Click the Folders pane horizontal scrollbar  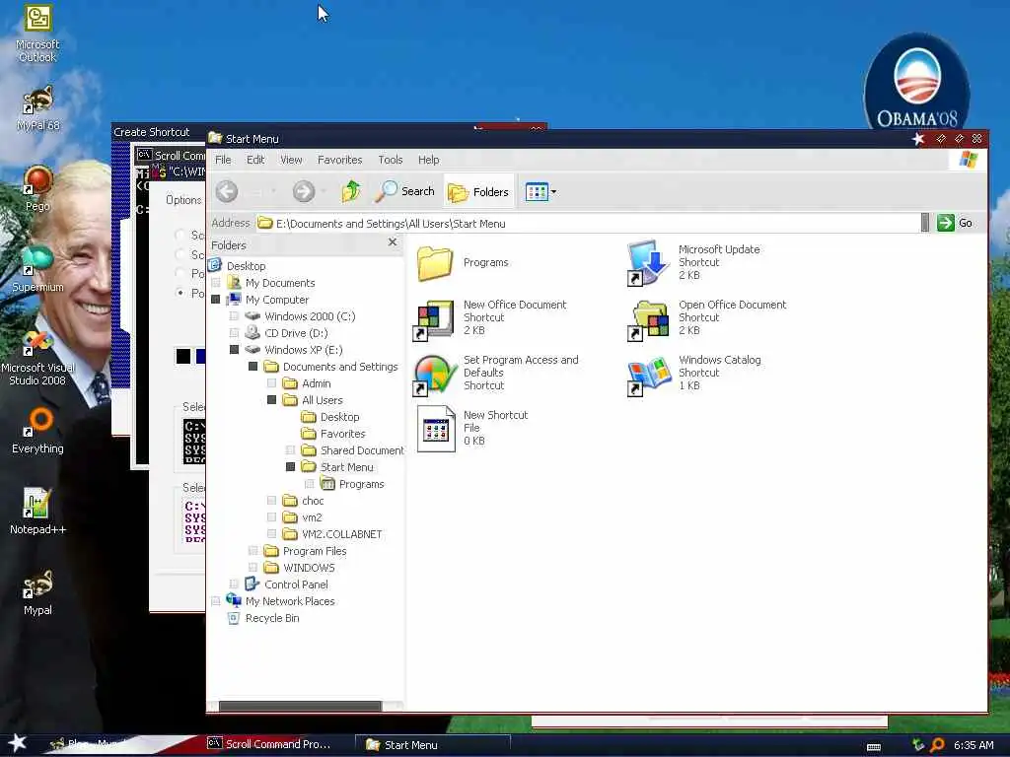coord(300,706)
